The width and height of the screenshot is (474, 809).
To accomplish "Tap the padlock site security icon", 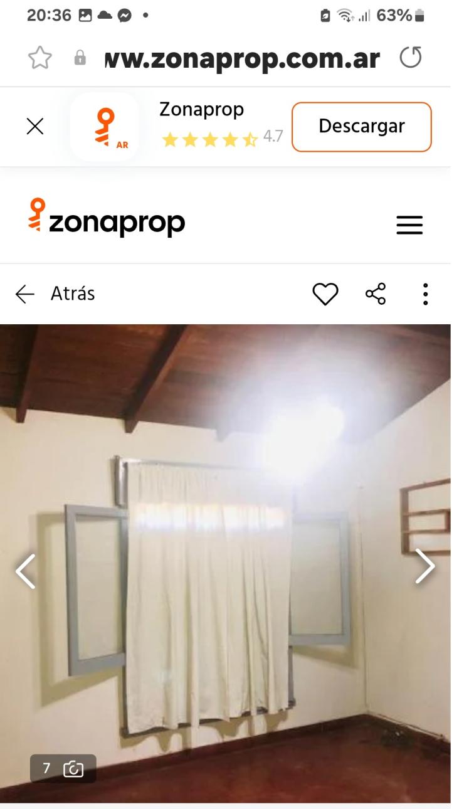I will pyautogui.click(x=80, y=58).
